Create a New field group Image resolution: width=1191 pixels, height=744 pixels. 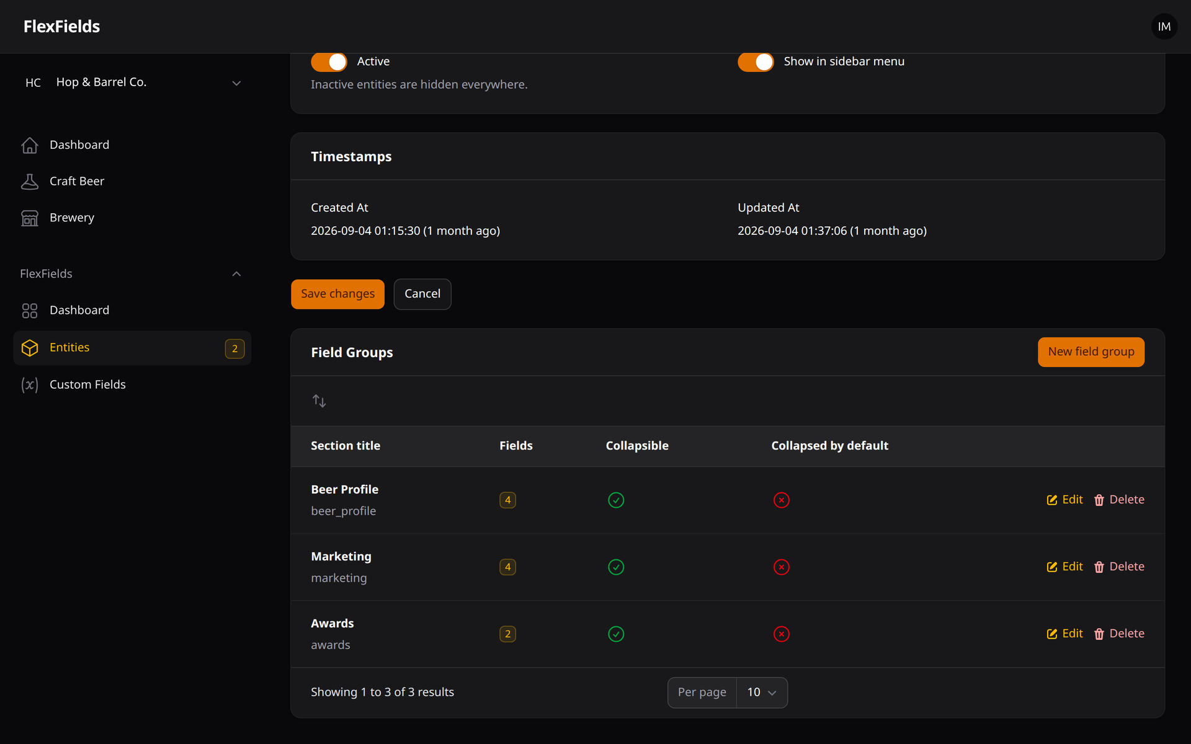(x=1091, y=352)
